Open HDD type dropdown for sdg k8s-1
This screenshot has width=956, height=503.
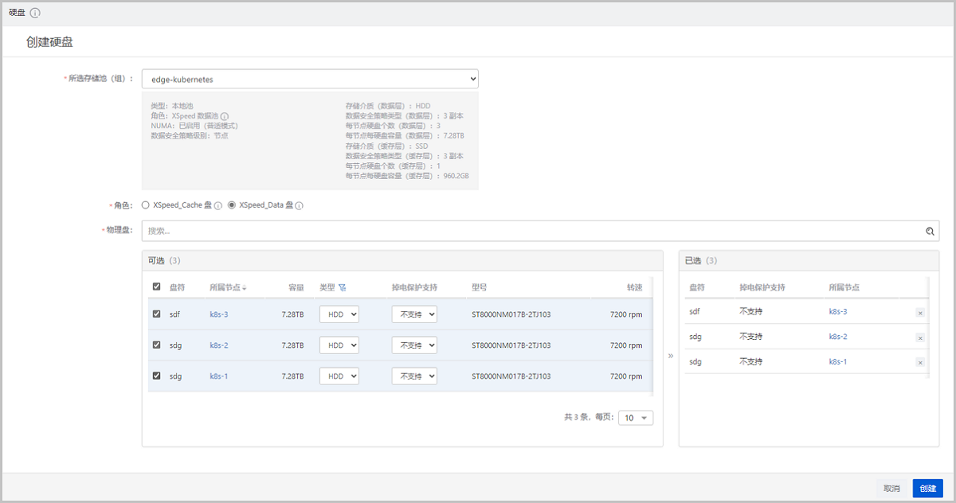tap(339, 376)
